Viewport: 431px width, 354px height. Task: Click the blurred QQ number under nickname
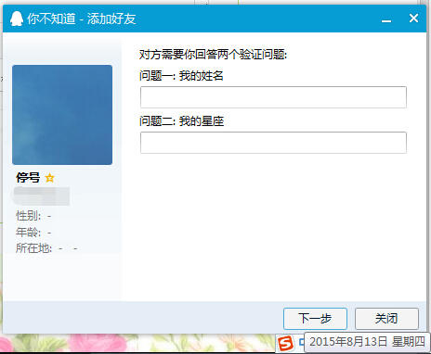(x=42, y=196)
